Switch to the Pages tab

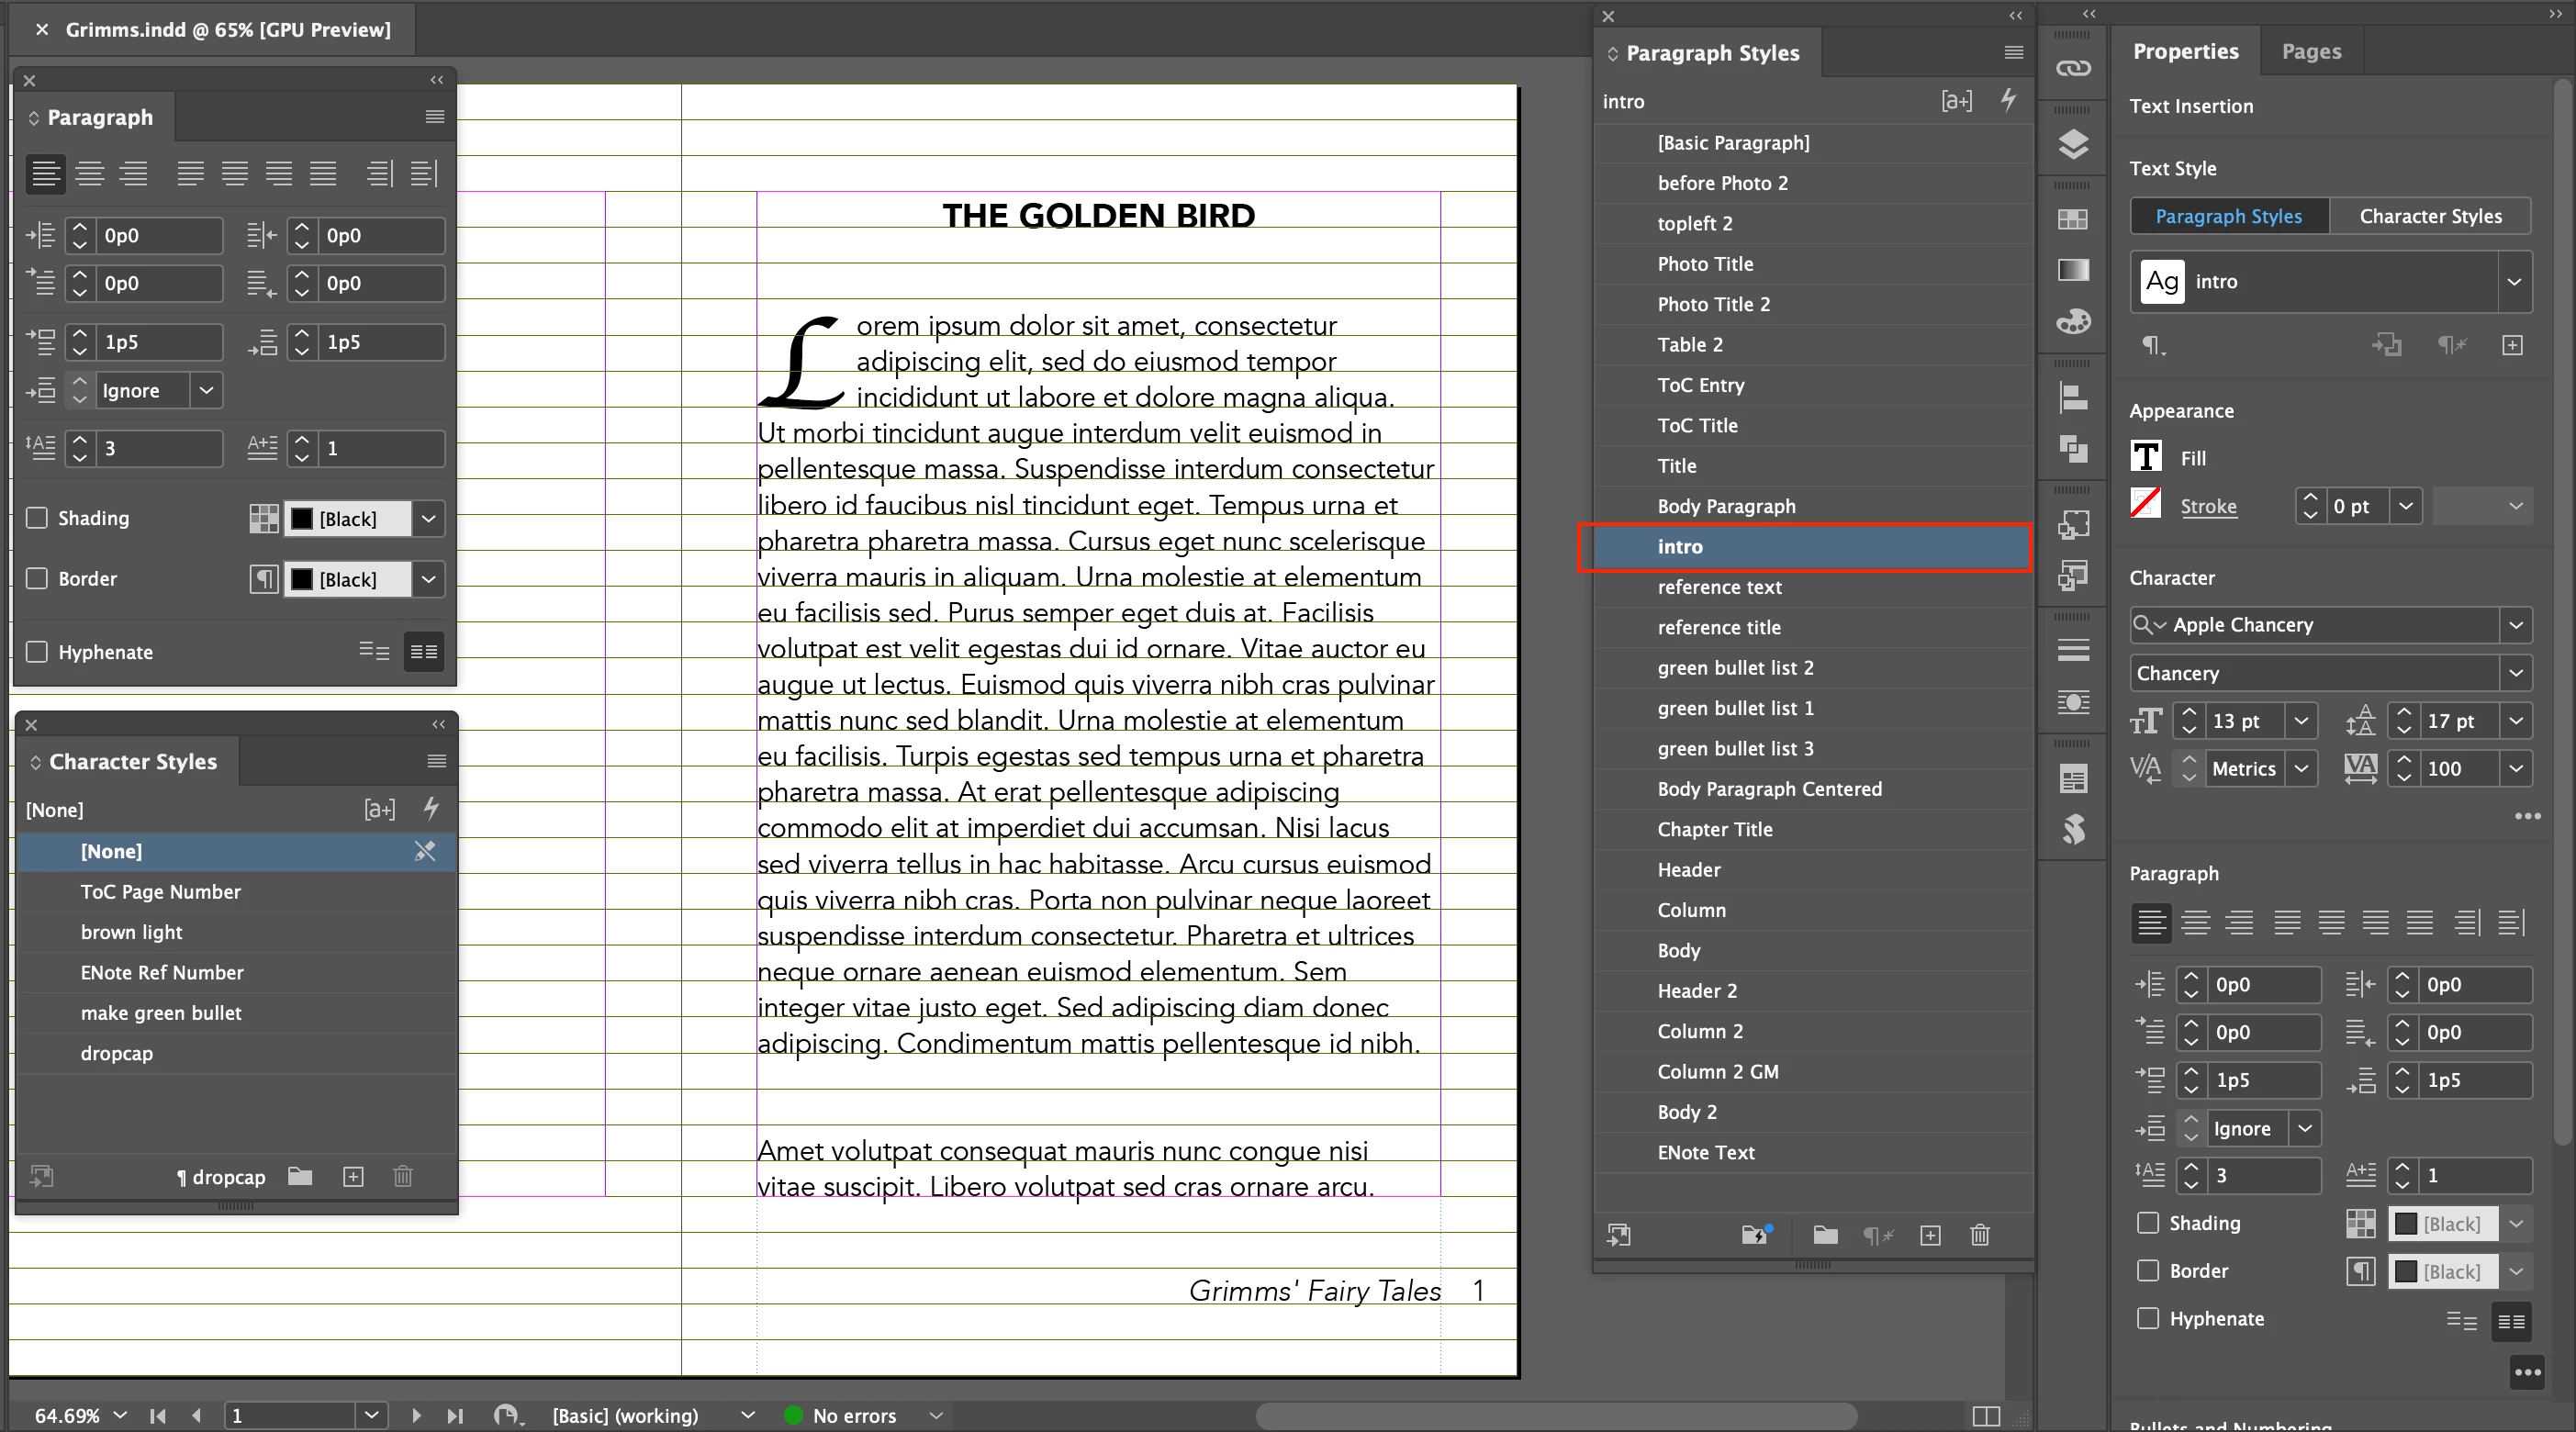point(2310,51)
